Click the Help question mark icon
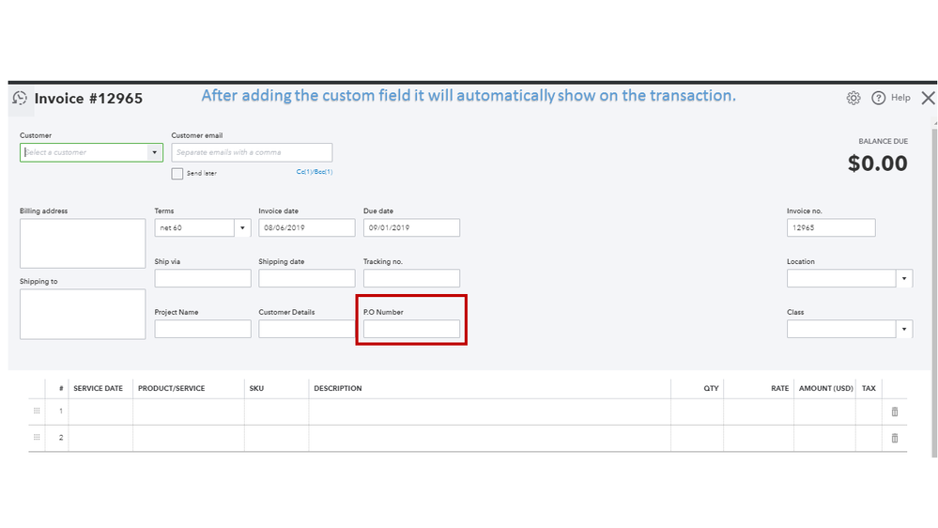938x528 pixels. [x=879, y=98]
